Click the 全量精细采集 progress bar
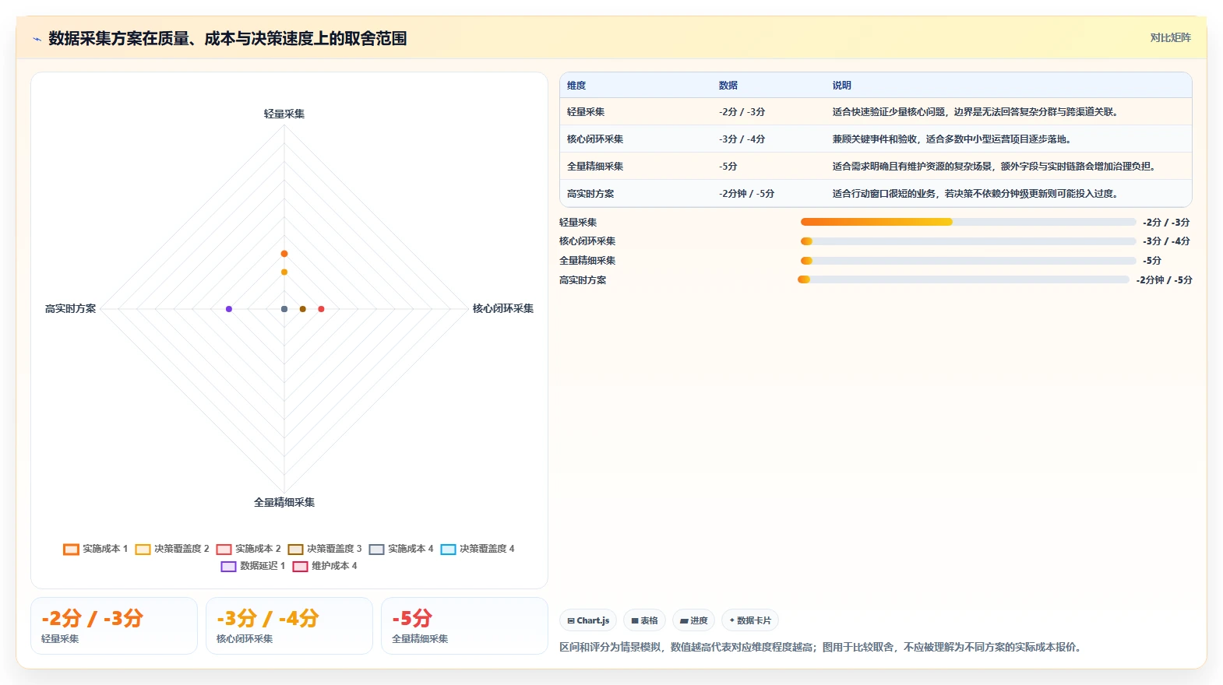1223x685 pixels. [x=968, y=261]
